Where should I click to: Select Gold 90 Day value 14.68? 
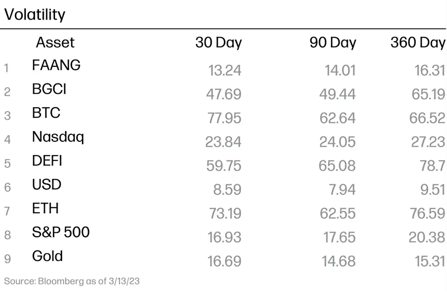(339, 262)
